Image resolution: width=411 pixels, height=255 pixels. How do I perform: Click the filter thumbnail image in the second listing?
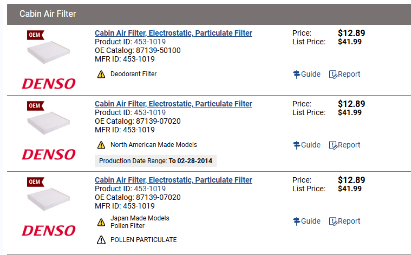tap(49, 124)
